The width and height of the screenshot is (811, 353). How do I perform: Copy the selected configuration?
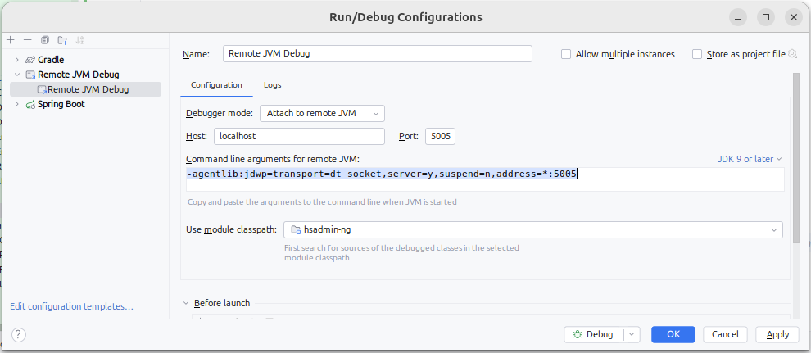[x=45, y=40]
